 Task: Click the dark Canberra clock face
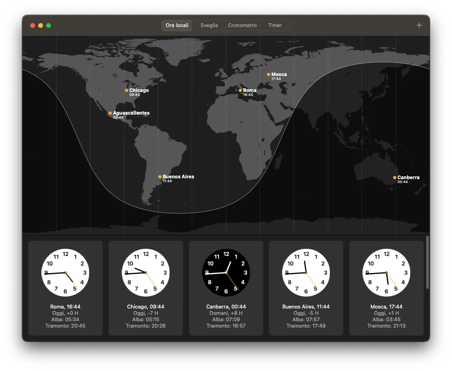[226, 272]
